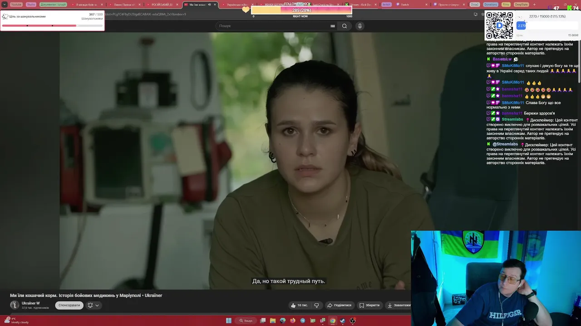The image size is (581, 326).
Task: Open Steam from taskbar
Action: click(343, 321)
